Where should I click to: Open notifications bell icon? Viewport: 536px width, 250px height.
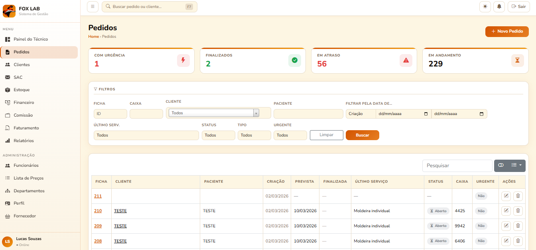[x=499, y=6]
